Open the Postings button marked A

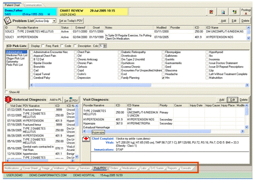click(x=246, y=12)
